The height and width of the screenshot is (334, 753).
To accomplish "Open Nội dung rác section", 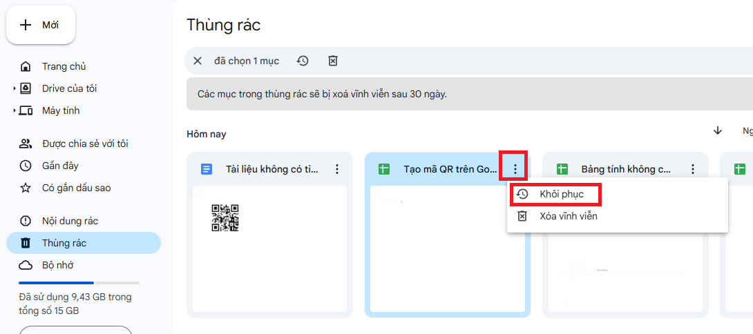I will pyautogui.click(x=70, y=221).
